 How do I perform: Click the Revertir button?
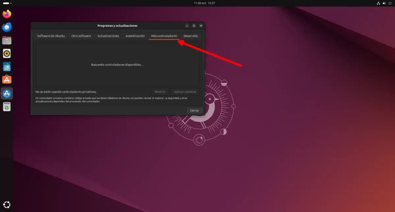click(x=160, y=92)
